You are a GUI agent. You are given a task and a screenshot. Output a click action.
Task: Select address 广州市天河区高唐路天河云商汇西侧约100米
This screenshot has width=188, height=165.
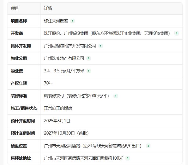[83, 158]
